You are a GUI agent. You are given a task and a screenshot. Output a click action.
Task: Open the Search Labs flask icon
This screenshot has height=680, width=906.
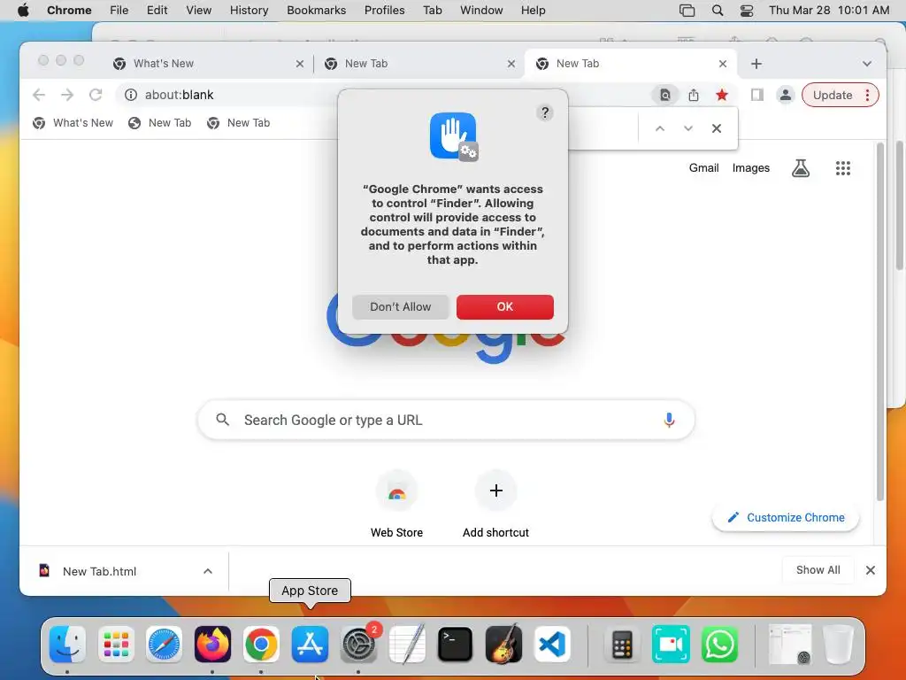click(x=800, y=167)
